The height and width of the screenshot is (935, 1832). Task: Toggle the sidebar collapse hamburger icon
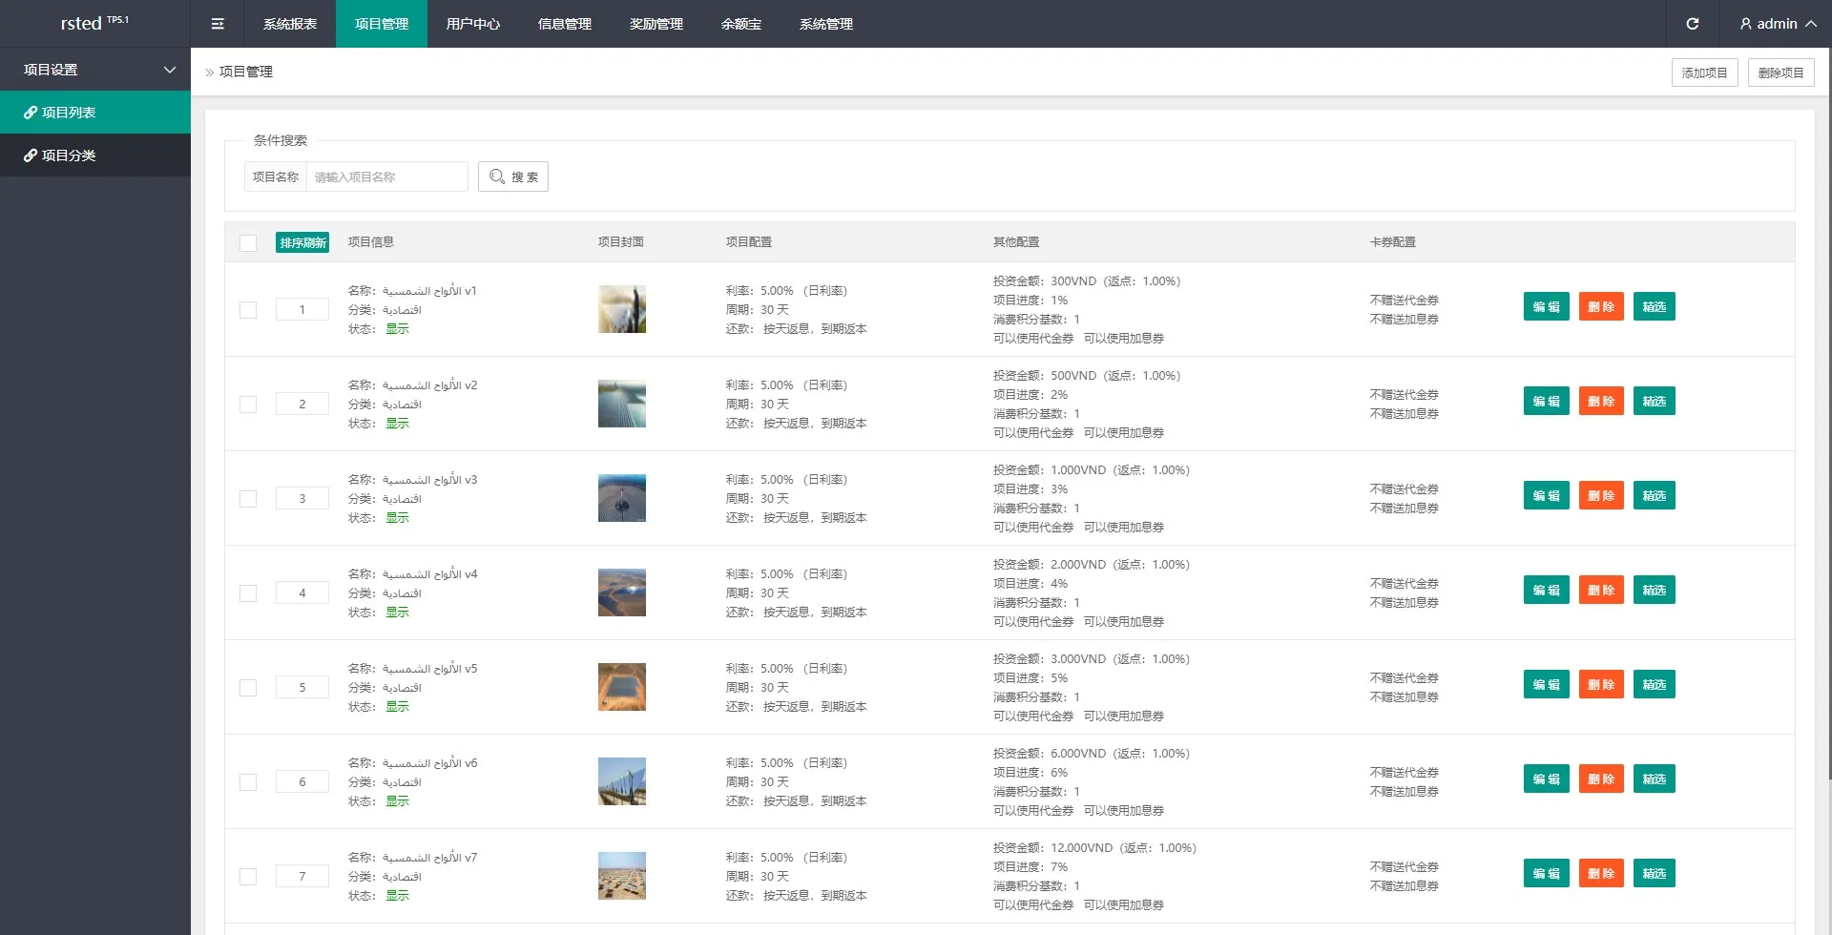pos(218,24)
